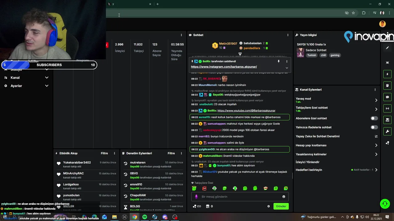Open Spotify from the taskbar
This screenshot has height=221, width=394.
pos(145,217)
